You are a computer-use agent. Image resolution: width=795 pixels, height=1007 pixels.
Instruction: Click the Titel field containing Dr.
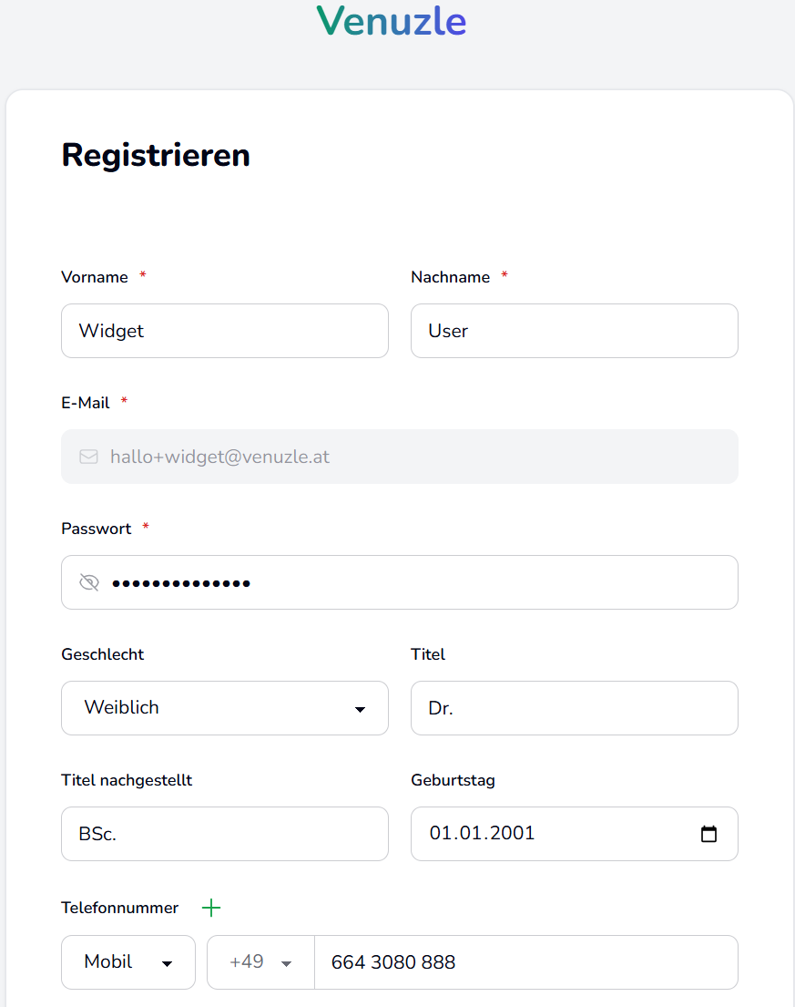pyautogui.click(x=574, y=708)
